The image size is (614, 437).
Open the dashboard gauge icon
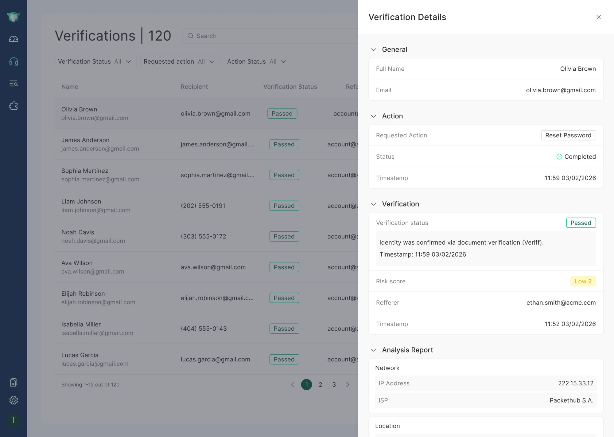(x=14, y=39)
